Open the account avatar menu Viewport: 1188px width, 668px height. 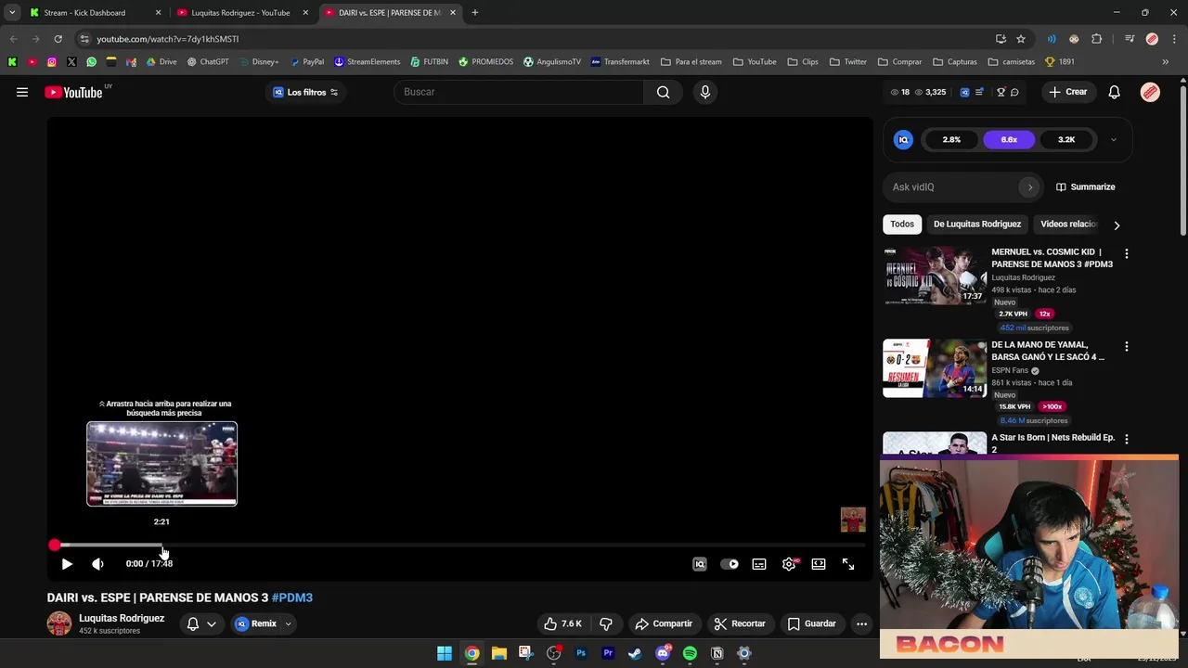click(1150, 92)
